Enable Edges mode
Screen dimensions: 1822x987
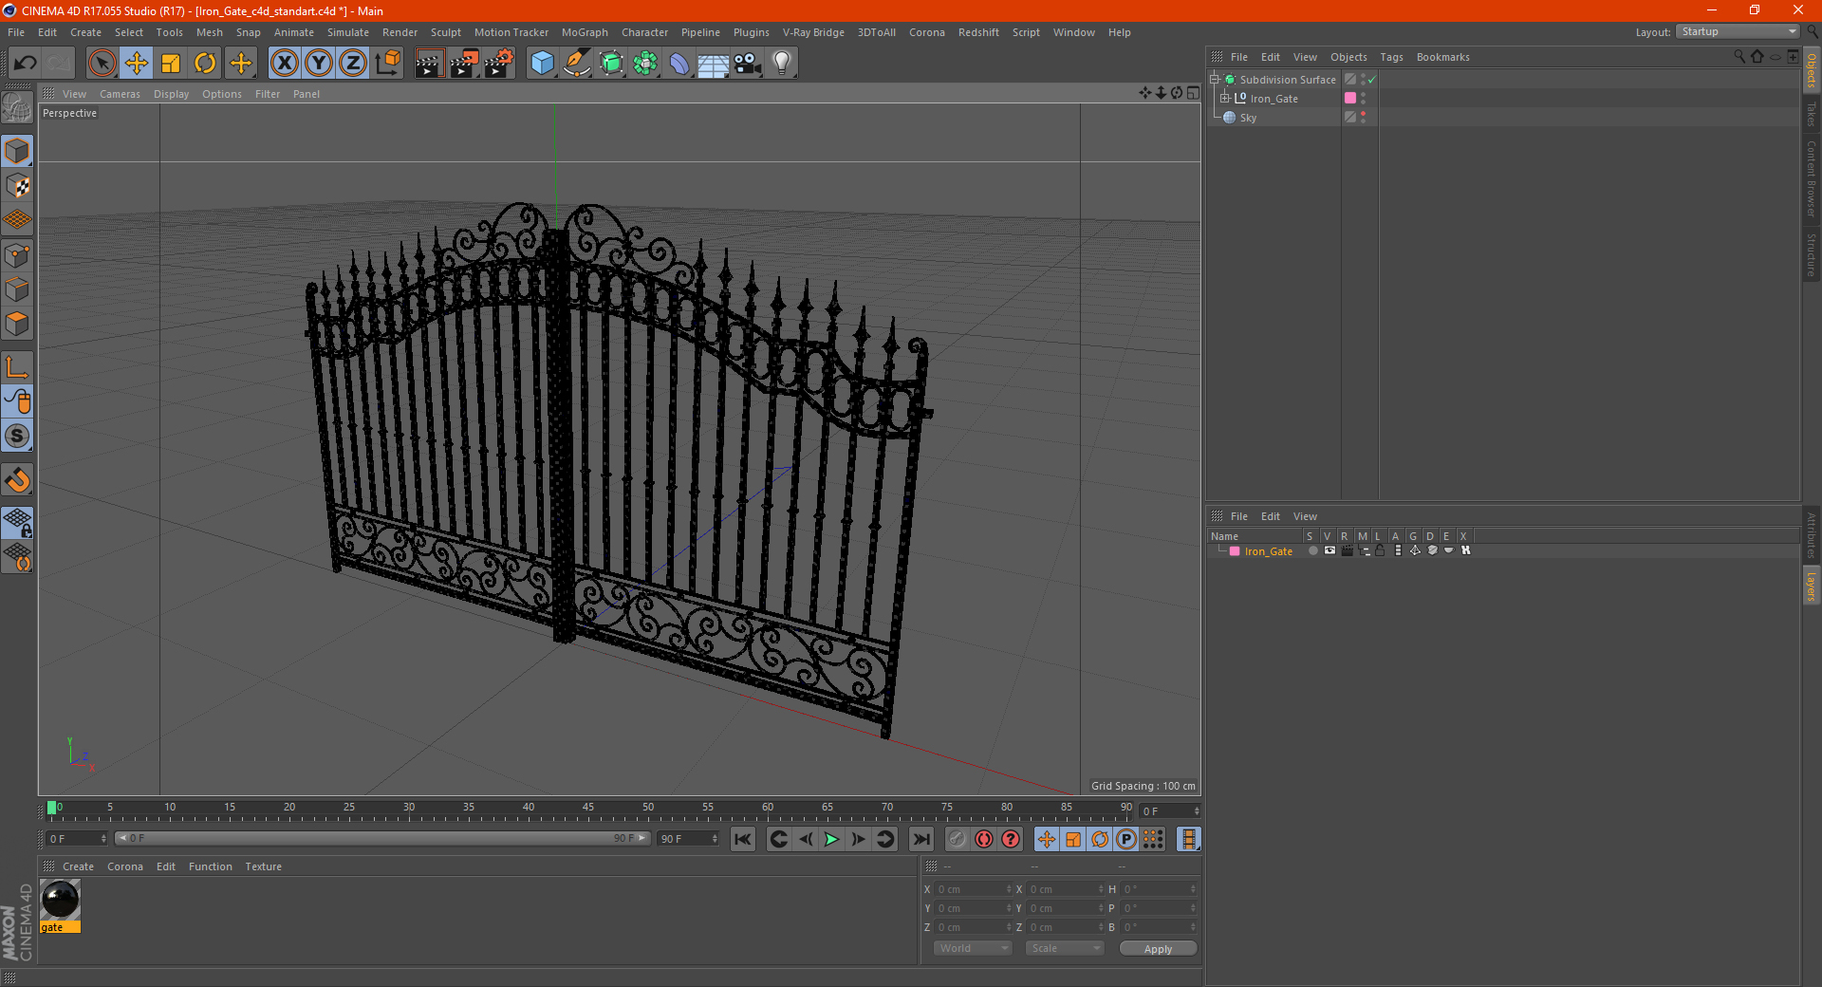[17, 289]
